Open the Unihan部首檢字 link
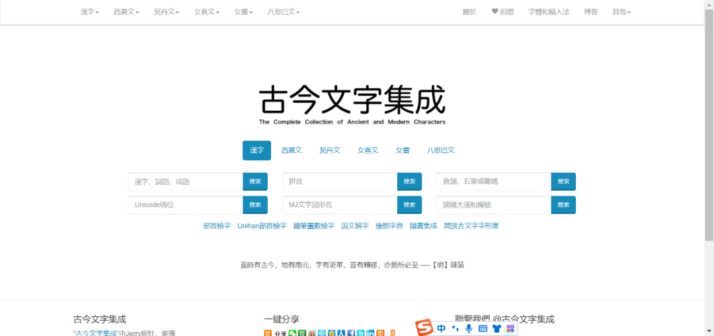Screen dimensions: 714x336 (262, 226)
